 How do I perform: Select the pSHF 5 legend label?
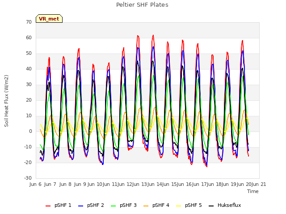(x=193, y=205)
